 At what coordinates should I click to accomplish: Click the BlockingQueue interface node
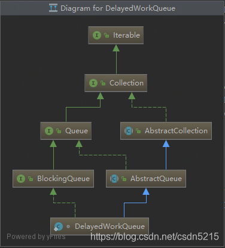pyautogui.click(x=53, y=179)
